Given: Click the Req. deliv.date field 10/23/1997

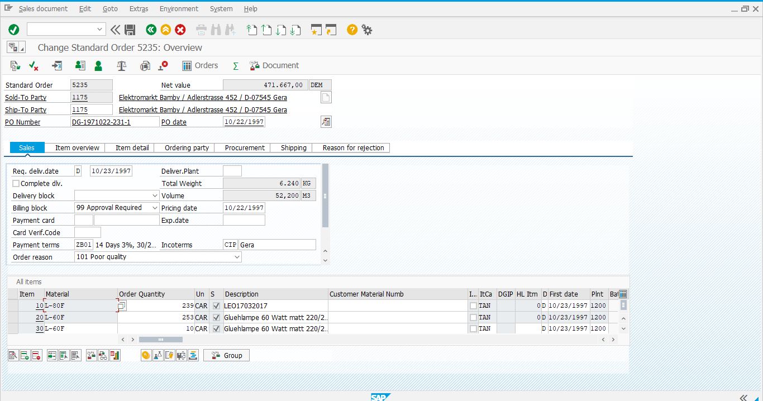Looking at the screenshot, I should (111, 171).
